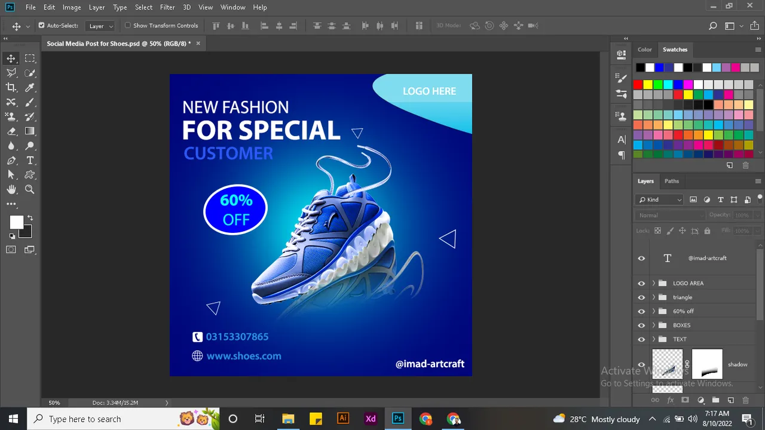Screen dimensions: 765x430
Task: Expand the triangle group
Action: 653,297
